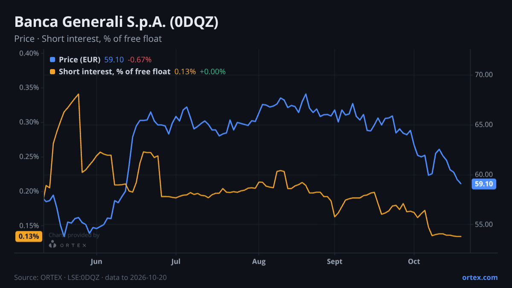512x288 pixels.
Task: Click the 0.35% left axis label
Action: pyautogui.click(x=29, y=88)
